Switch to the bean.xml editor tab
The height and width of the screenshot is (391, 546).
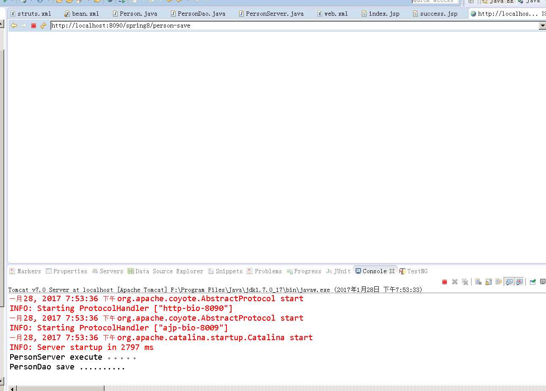click(82, 14)
